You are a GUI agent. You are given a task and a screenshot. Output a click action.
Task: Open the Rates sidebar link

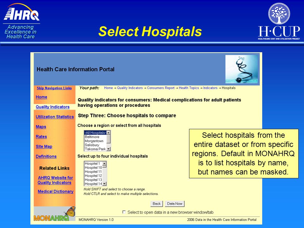[41, 136]
